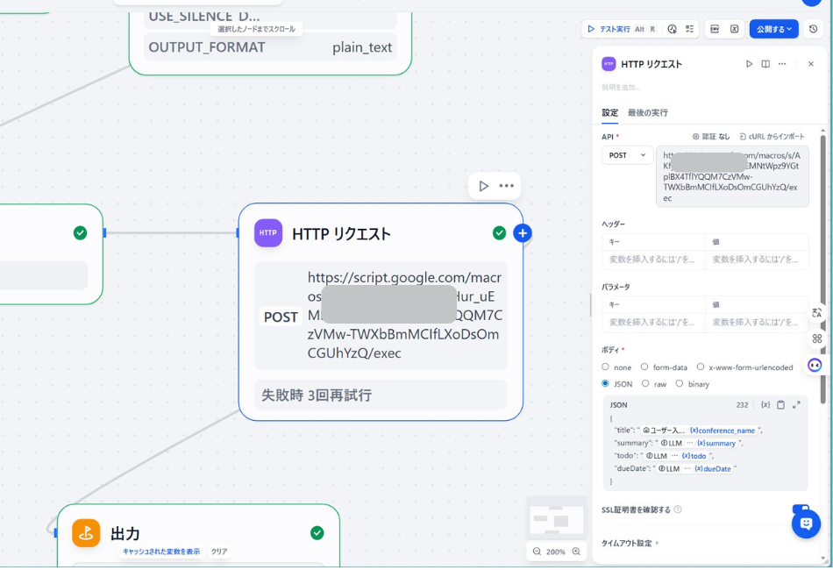Image resolution: width=833 pixels, height=570 pixels.
Task: Expand the JSON editor with the diagonal arrows icon
Action: coord(794,404)
